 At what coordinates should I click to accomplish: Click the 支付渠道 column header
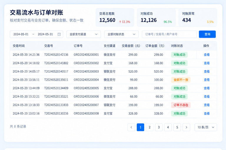(109, 46)
